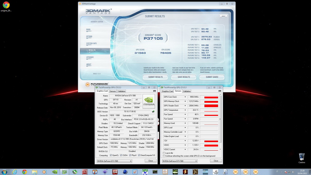
Task: Launch Super PI from the taskbar
Action: [x=145, y=172]
